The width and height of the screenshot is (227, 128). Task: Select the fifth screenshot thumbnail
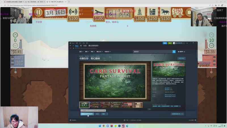coord(127,105)
